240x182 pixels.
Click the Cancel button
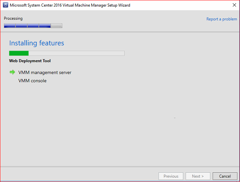pyautogui.click(x=225, y=176)
